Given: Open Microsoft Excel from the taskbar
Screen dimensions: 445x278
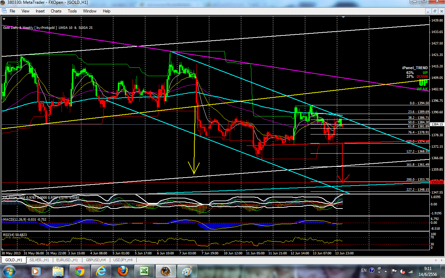Looking at the screenshot, I should [x=144, y=271].
